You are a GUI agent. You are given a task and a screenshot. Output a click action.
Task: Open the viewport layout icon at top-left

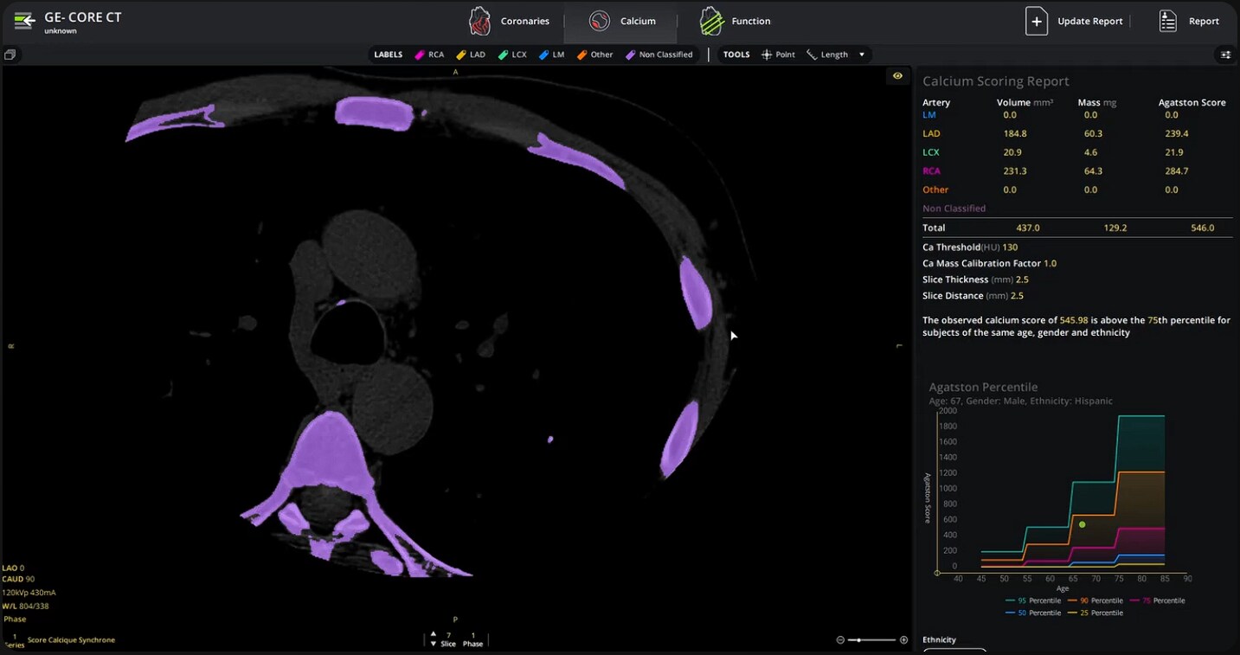pyautogui.click(x=10, y=55)
